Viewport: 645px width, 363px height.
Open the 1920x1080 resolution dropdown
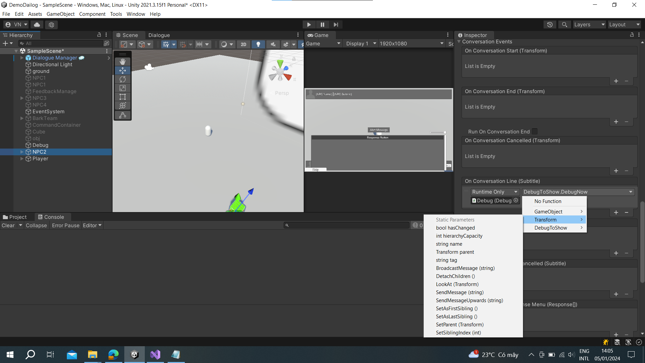click(412, 44)
